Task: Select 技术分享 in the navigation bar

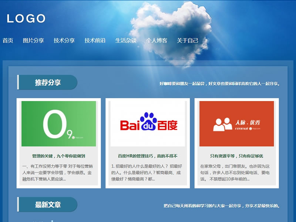Action: click(x=64, y=40)
